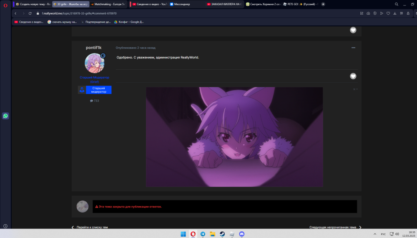Open the profile account icon in toolbar
417x238 pixels.
pos(408,13)
